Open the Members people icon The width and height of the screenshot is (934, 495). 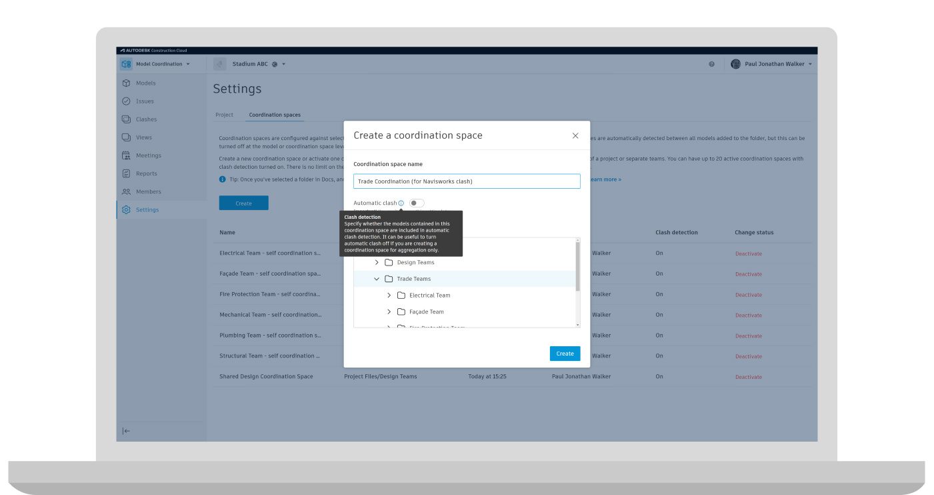point(126,191)
